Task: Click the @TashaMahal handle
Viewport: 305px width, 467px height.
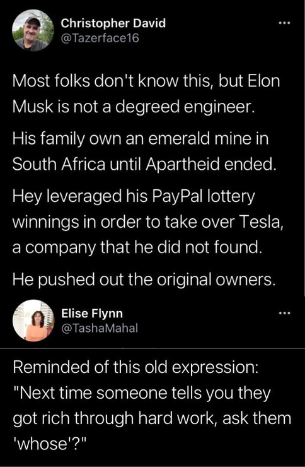Action: click(100, 328)
